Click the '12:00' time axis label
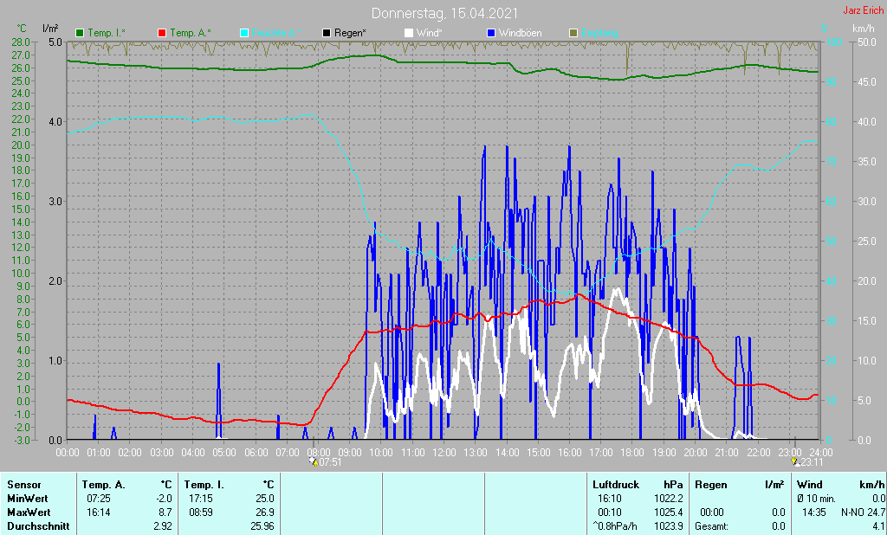Image resolution: width=887 pixels, height=535 pixels. 444,453
